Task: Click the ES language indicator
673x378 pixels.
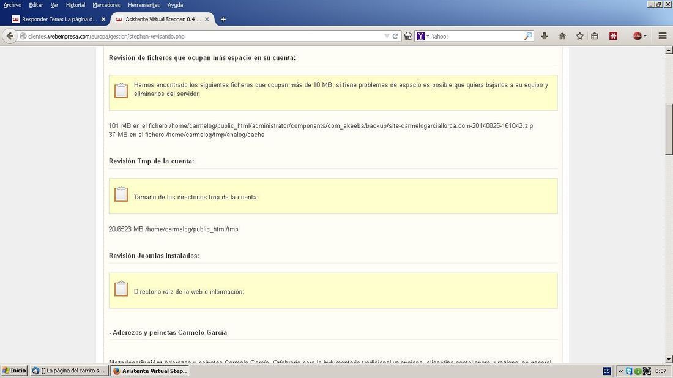Action: 606,371
